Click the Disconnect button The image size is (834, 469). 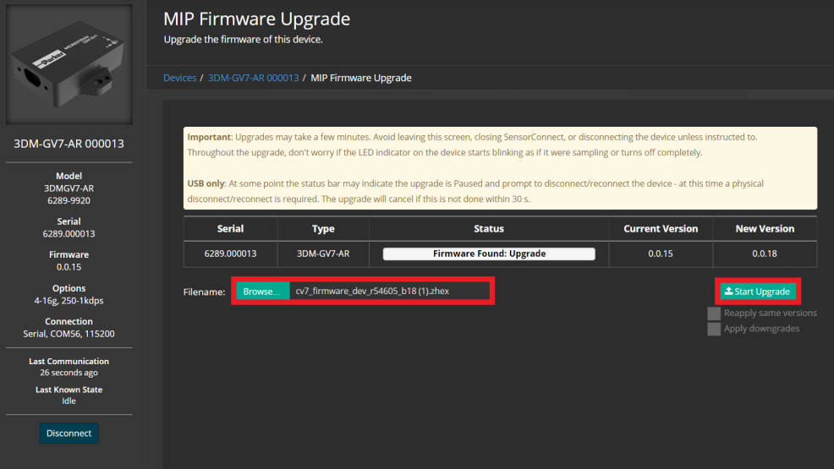[x=69, y=433]
